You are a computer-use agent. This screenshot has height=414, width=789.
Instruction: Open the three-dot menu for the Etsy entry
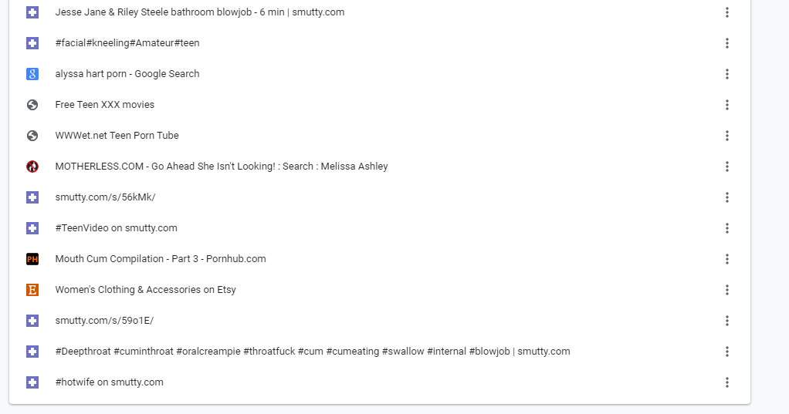point(727,290)
